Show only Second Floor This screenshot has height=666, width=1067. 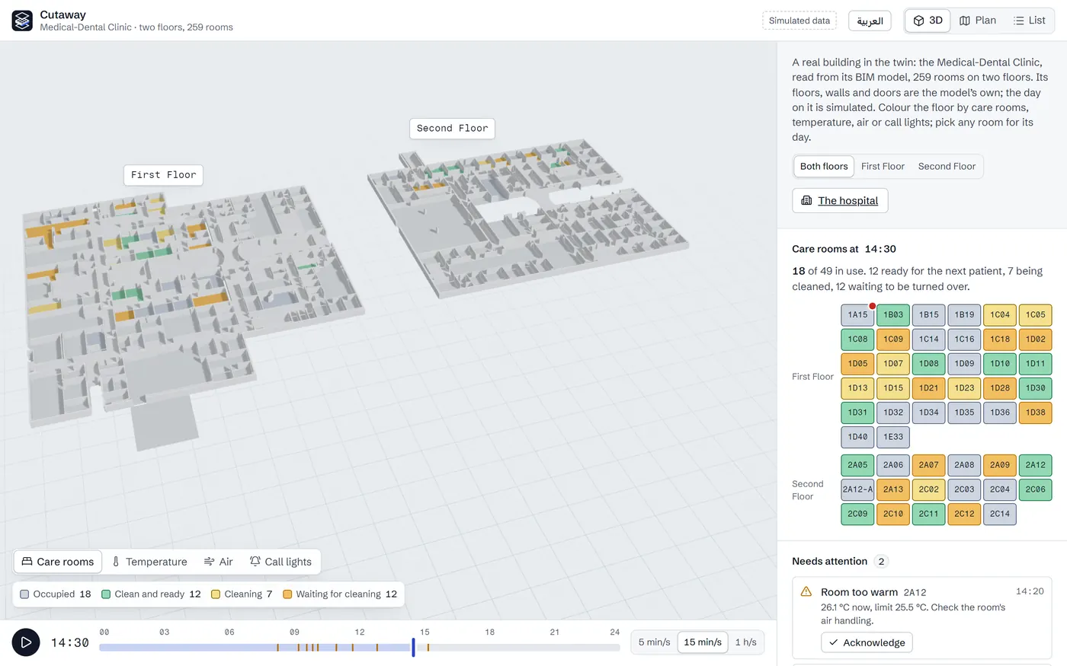click(x=947, y=166)
